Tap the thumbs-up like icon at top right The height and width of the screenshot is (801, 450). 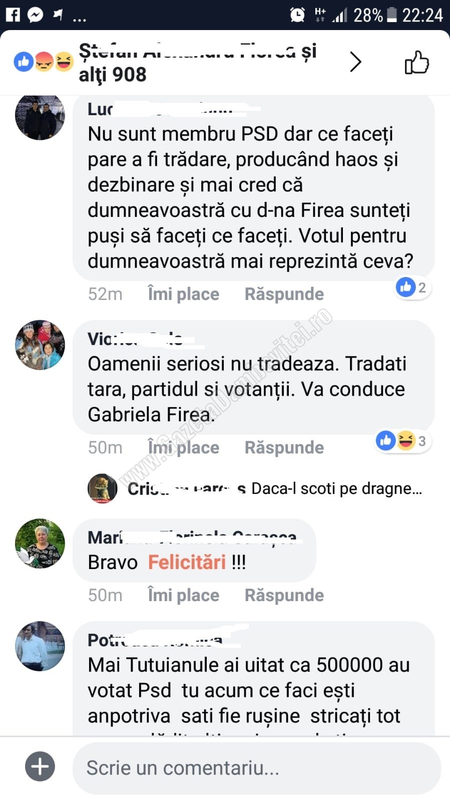pyautogui.click(x=417, y=63)
